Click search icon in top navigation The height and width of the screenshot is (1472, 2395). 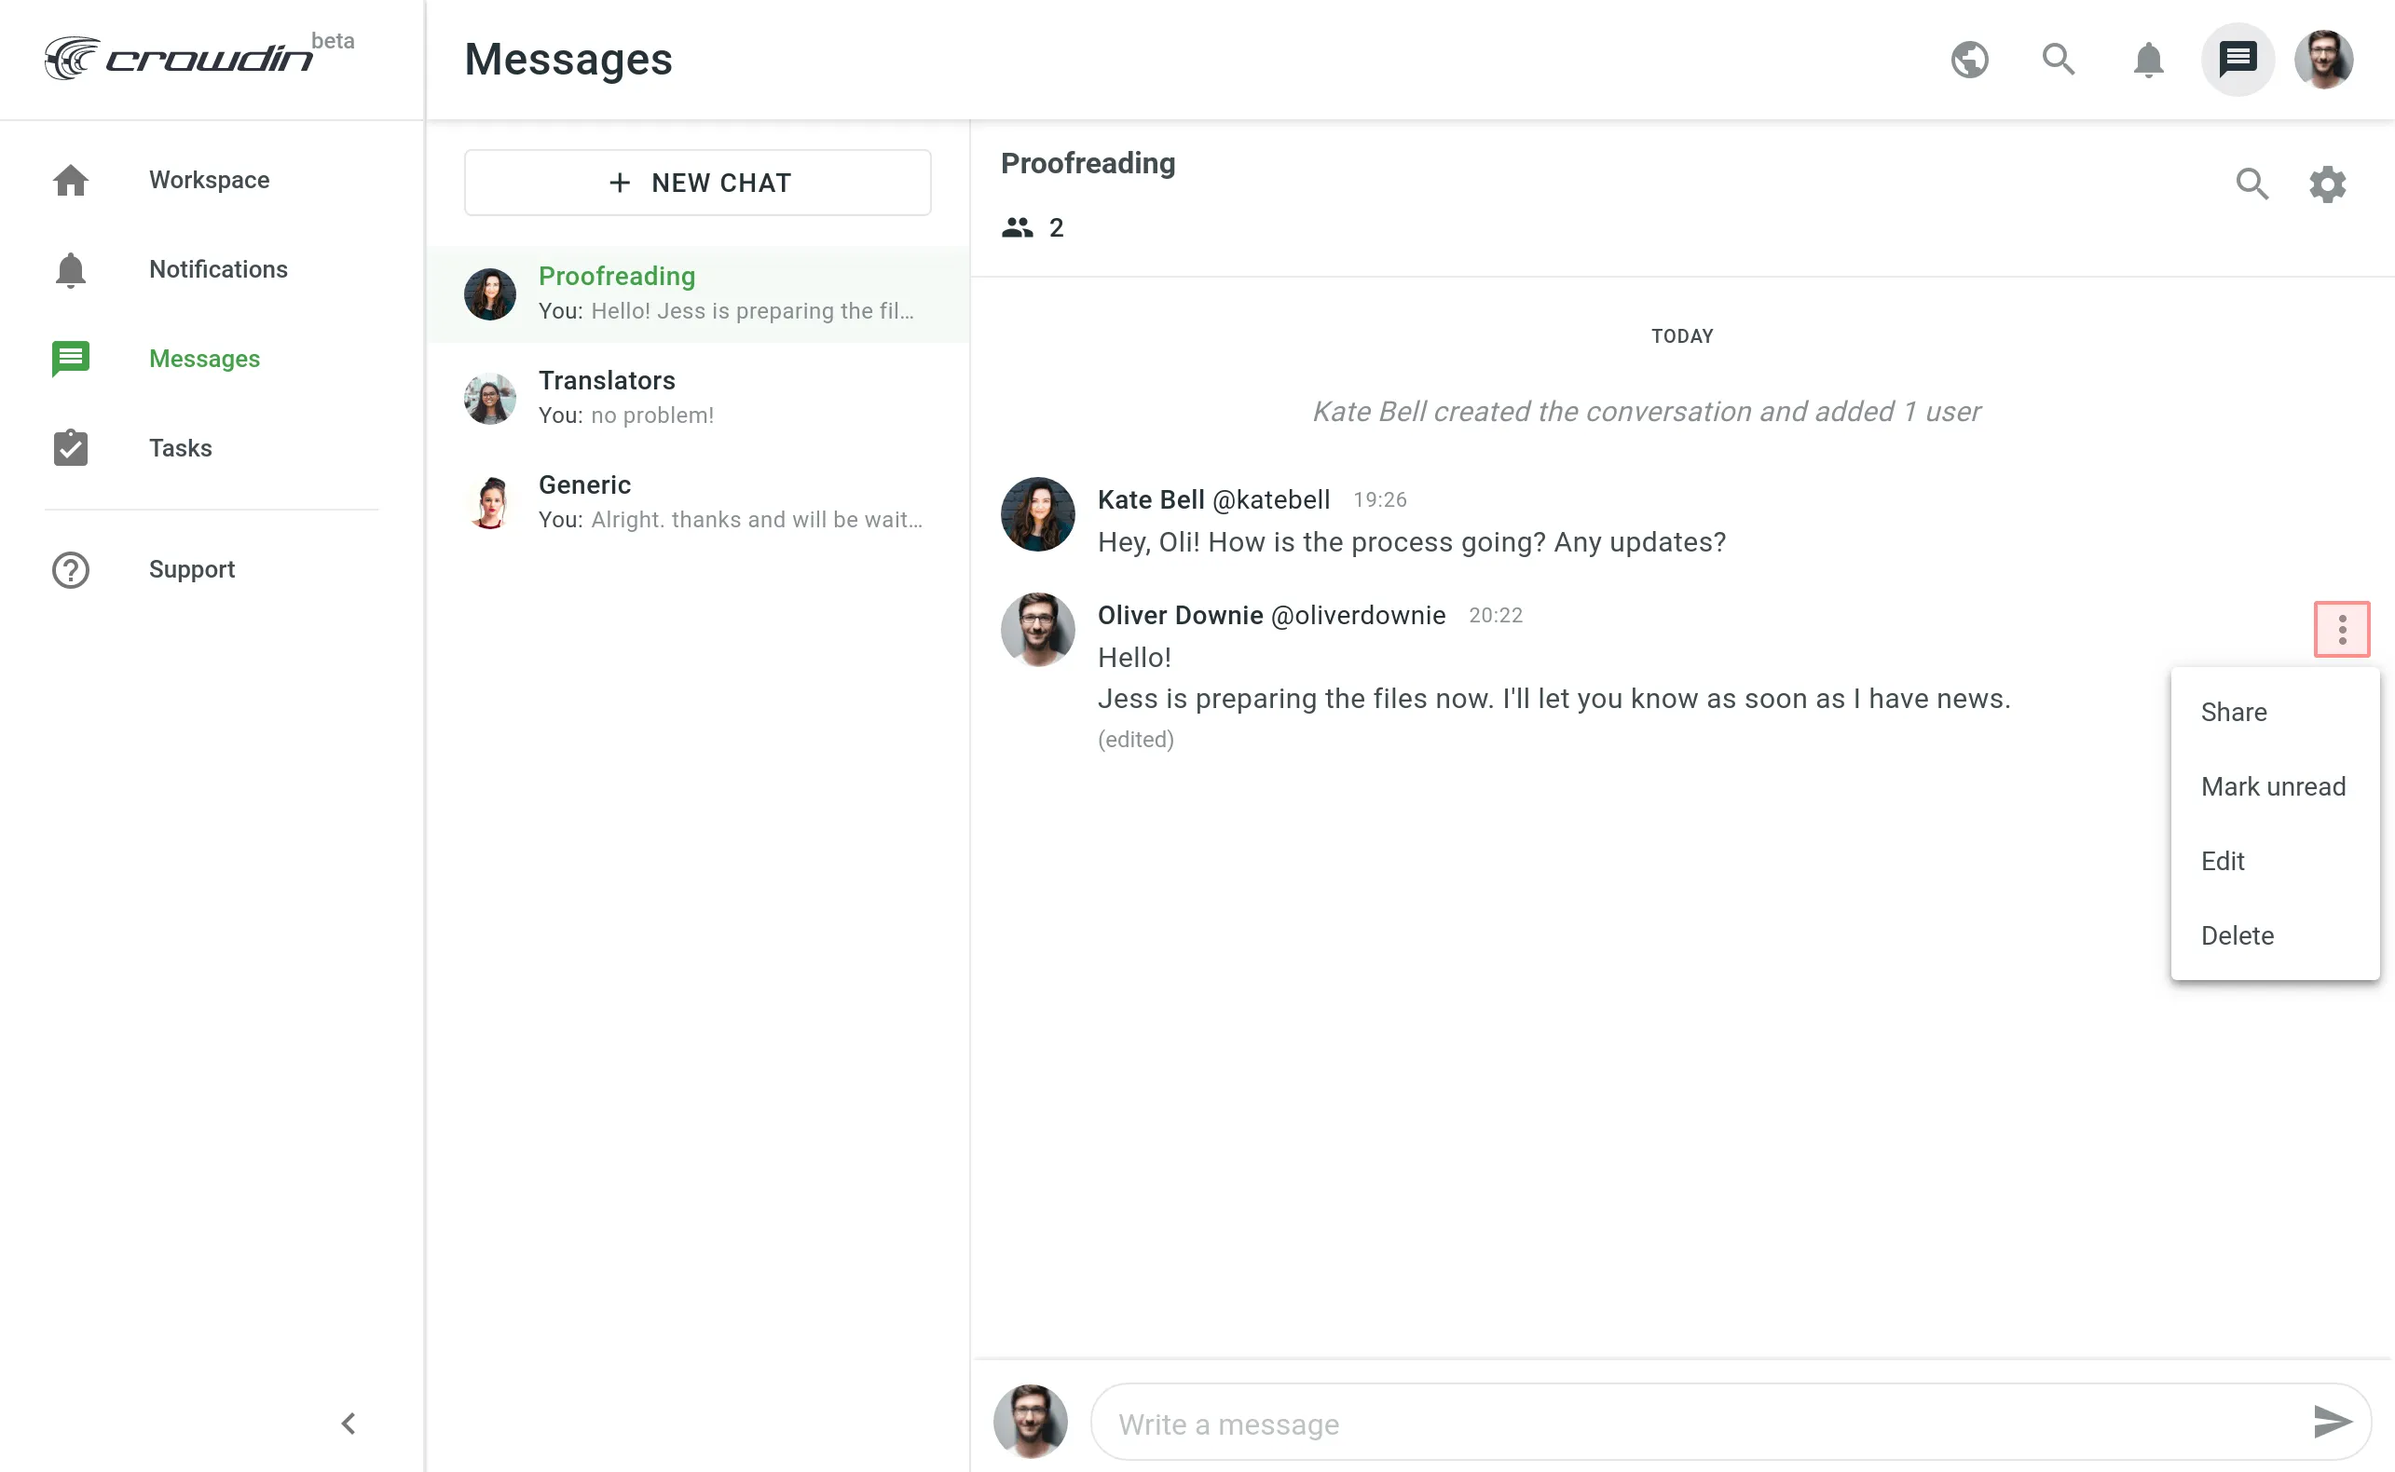[x=2058, y=58]
